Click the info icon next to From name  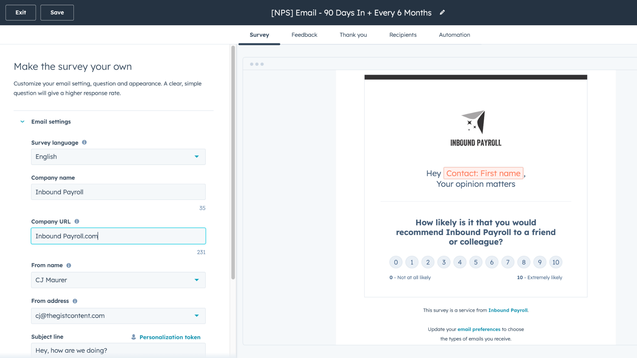pos(69,265)
